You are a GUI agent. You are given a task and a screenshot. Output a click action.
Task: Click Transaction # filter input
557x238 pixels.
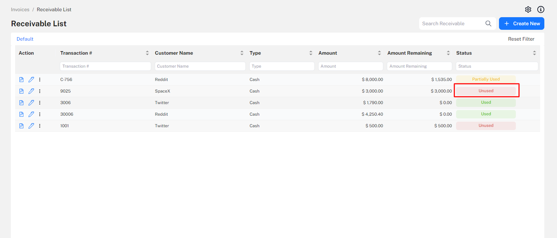pyautogui.click(x=105, y=66)
